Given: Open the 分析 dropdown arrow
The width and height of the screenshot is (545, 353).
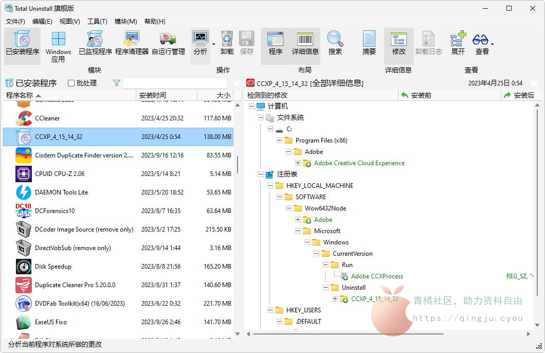Looking at the screenshot, I should (213, 45).
